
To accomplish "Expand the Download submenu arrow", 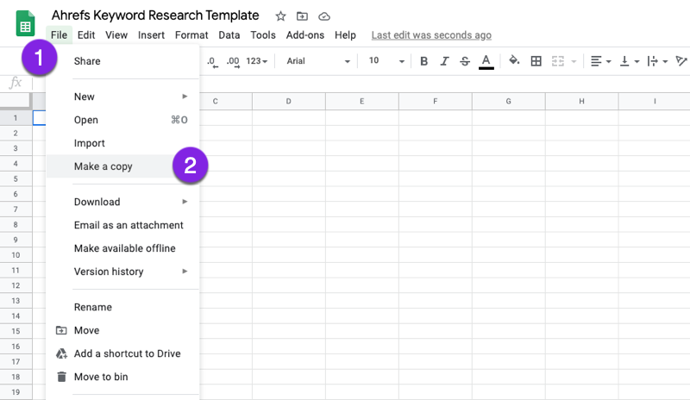I will click(185, 202).
